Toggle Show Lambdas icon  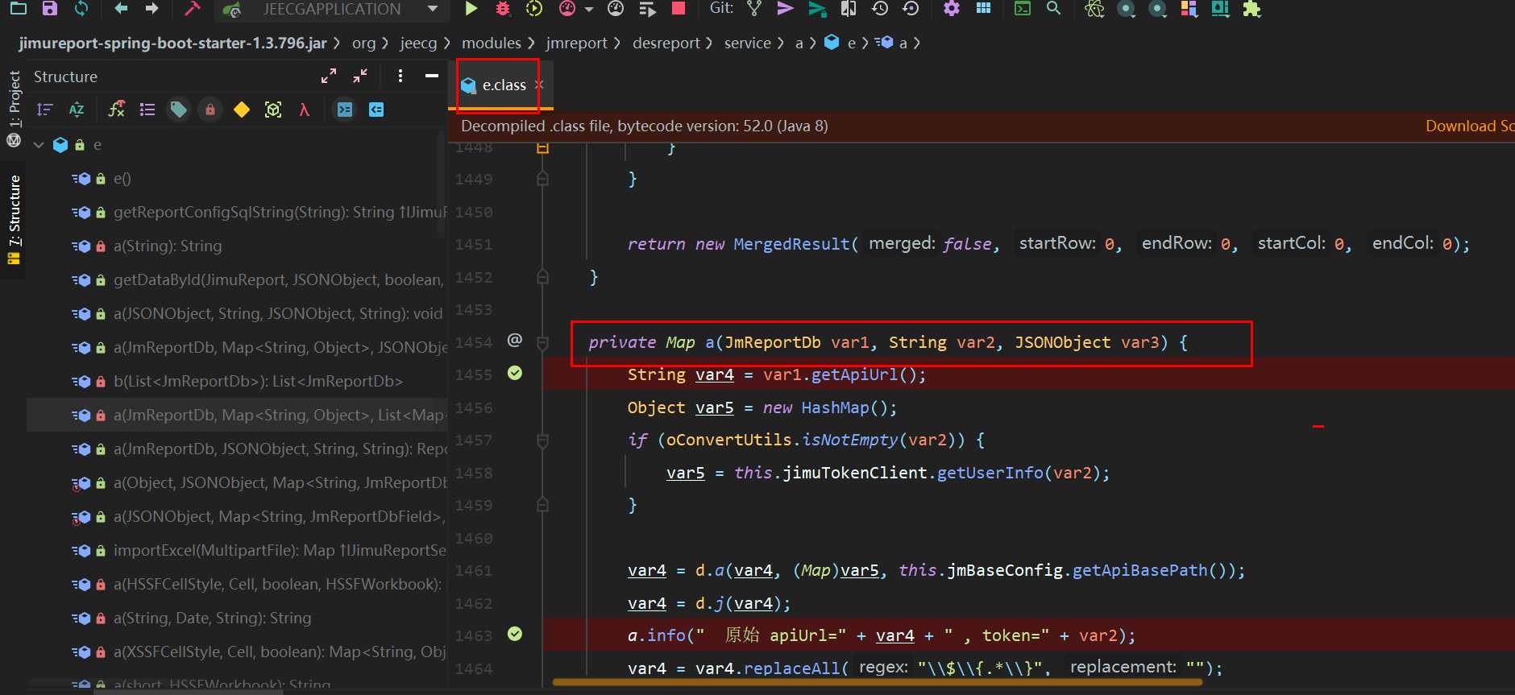coord(305,110)
